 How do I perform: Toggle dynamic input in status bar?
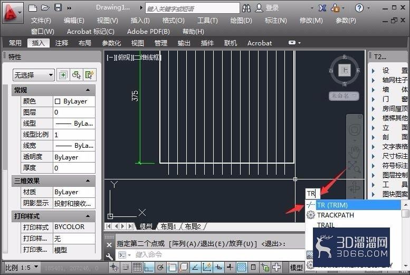(x=218, y=267)
